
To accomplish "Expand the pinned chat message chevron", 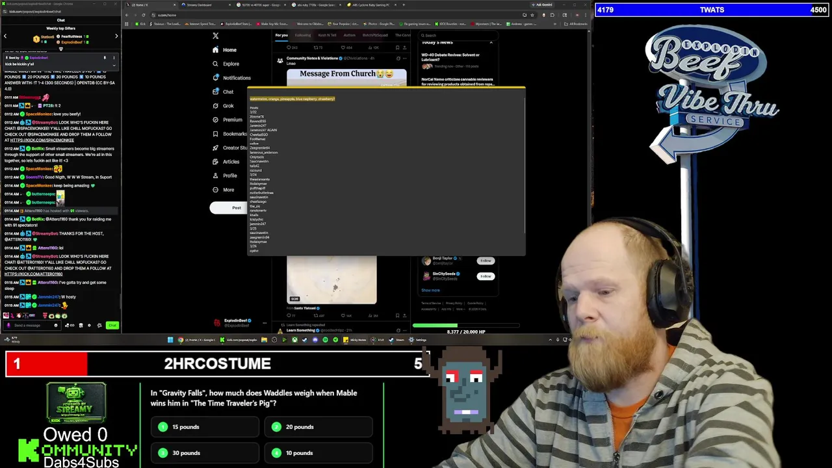I will pyautogui.click(x=114, y=65).
